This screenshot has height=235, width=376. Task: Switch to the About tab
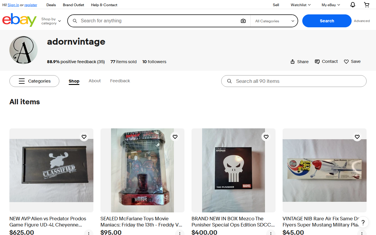95,81
